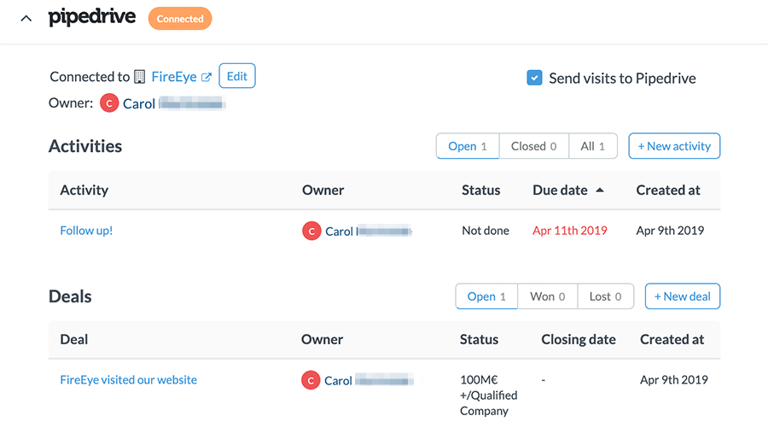Sort activities by Due date column header
Image resolution: width=768 pixels, height=445 pixels.
coord(560,190)
